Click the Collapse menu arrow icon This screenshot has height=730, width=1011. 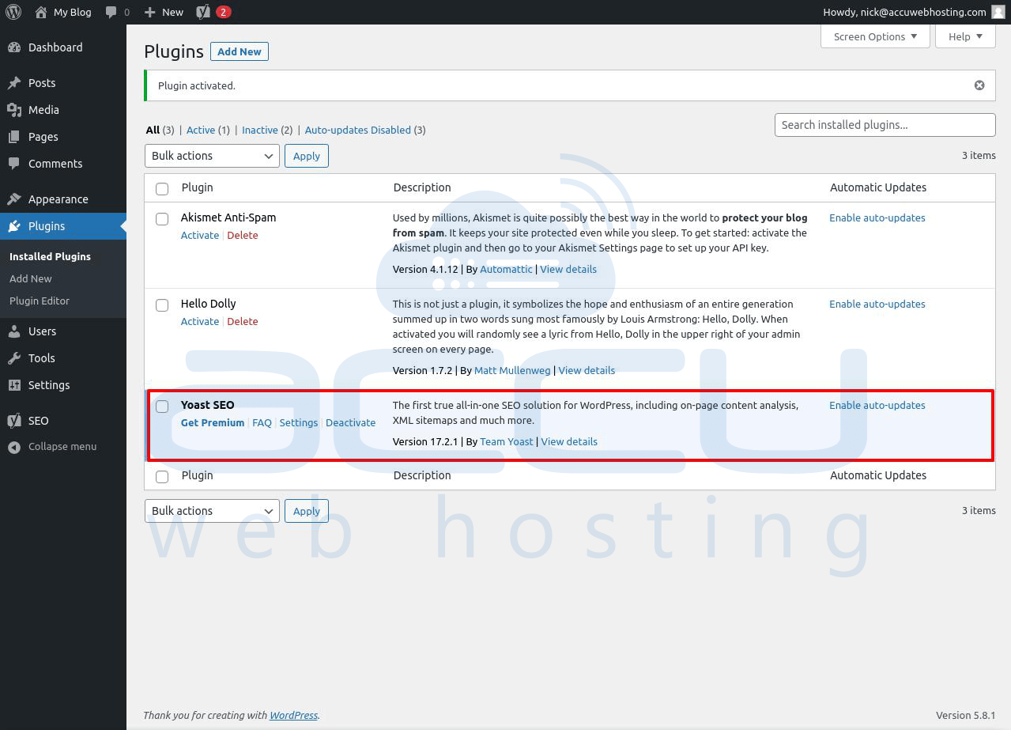click(14, 447)
